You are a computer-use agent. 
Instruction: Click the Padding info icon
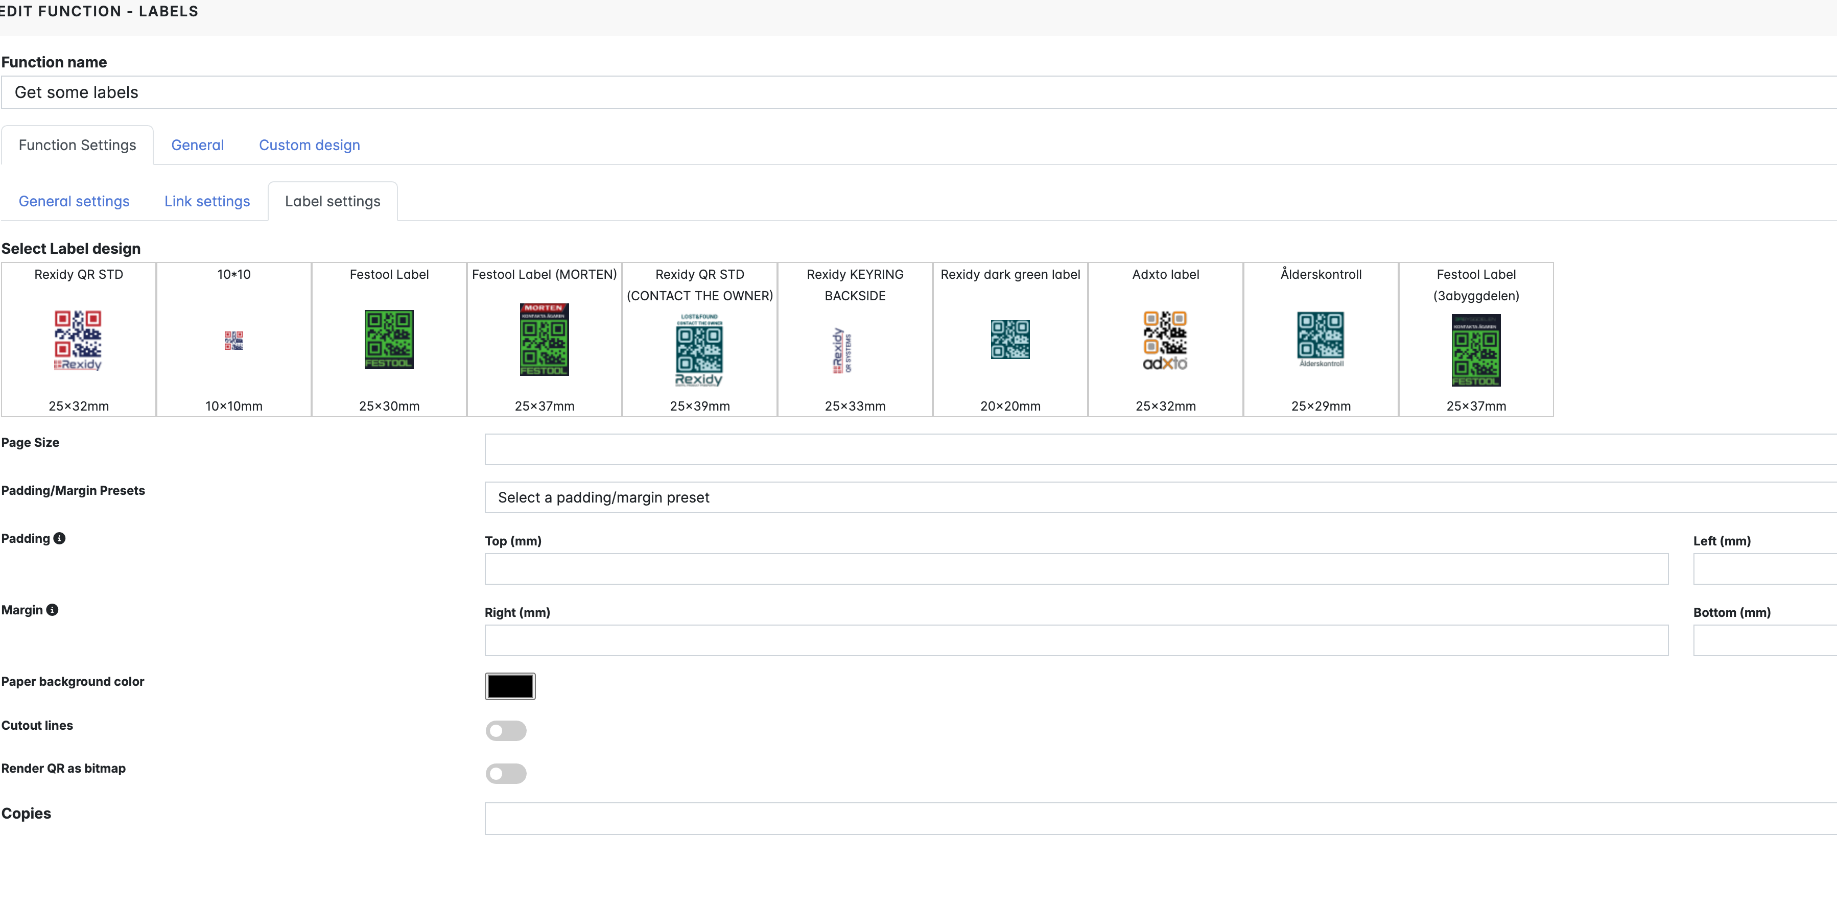(59, 538)
